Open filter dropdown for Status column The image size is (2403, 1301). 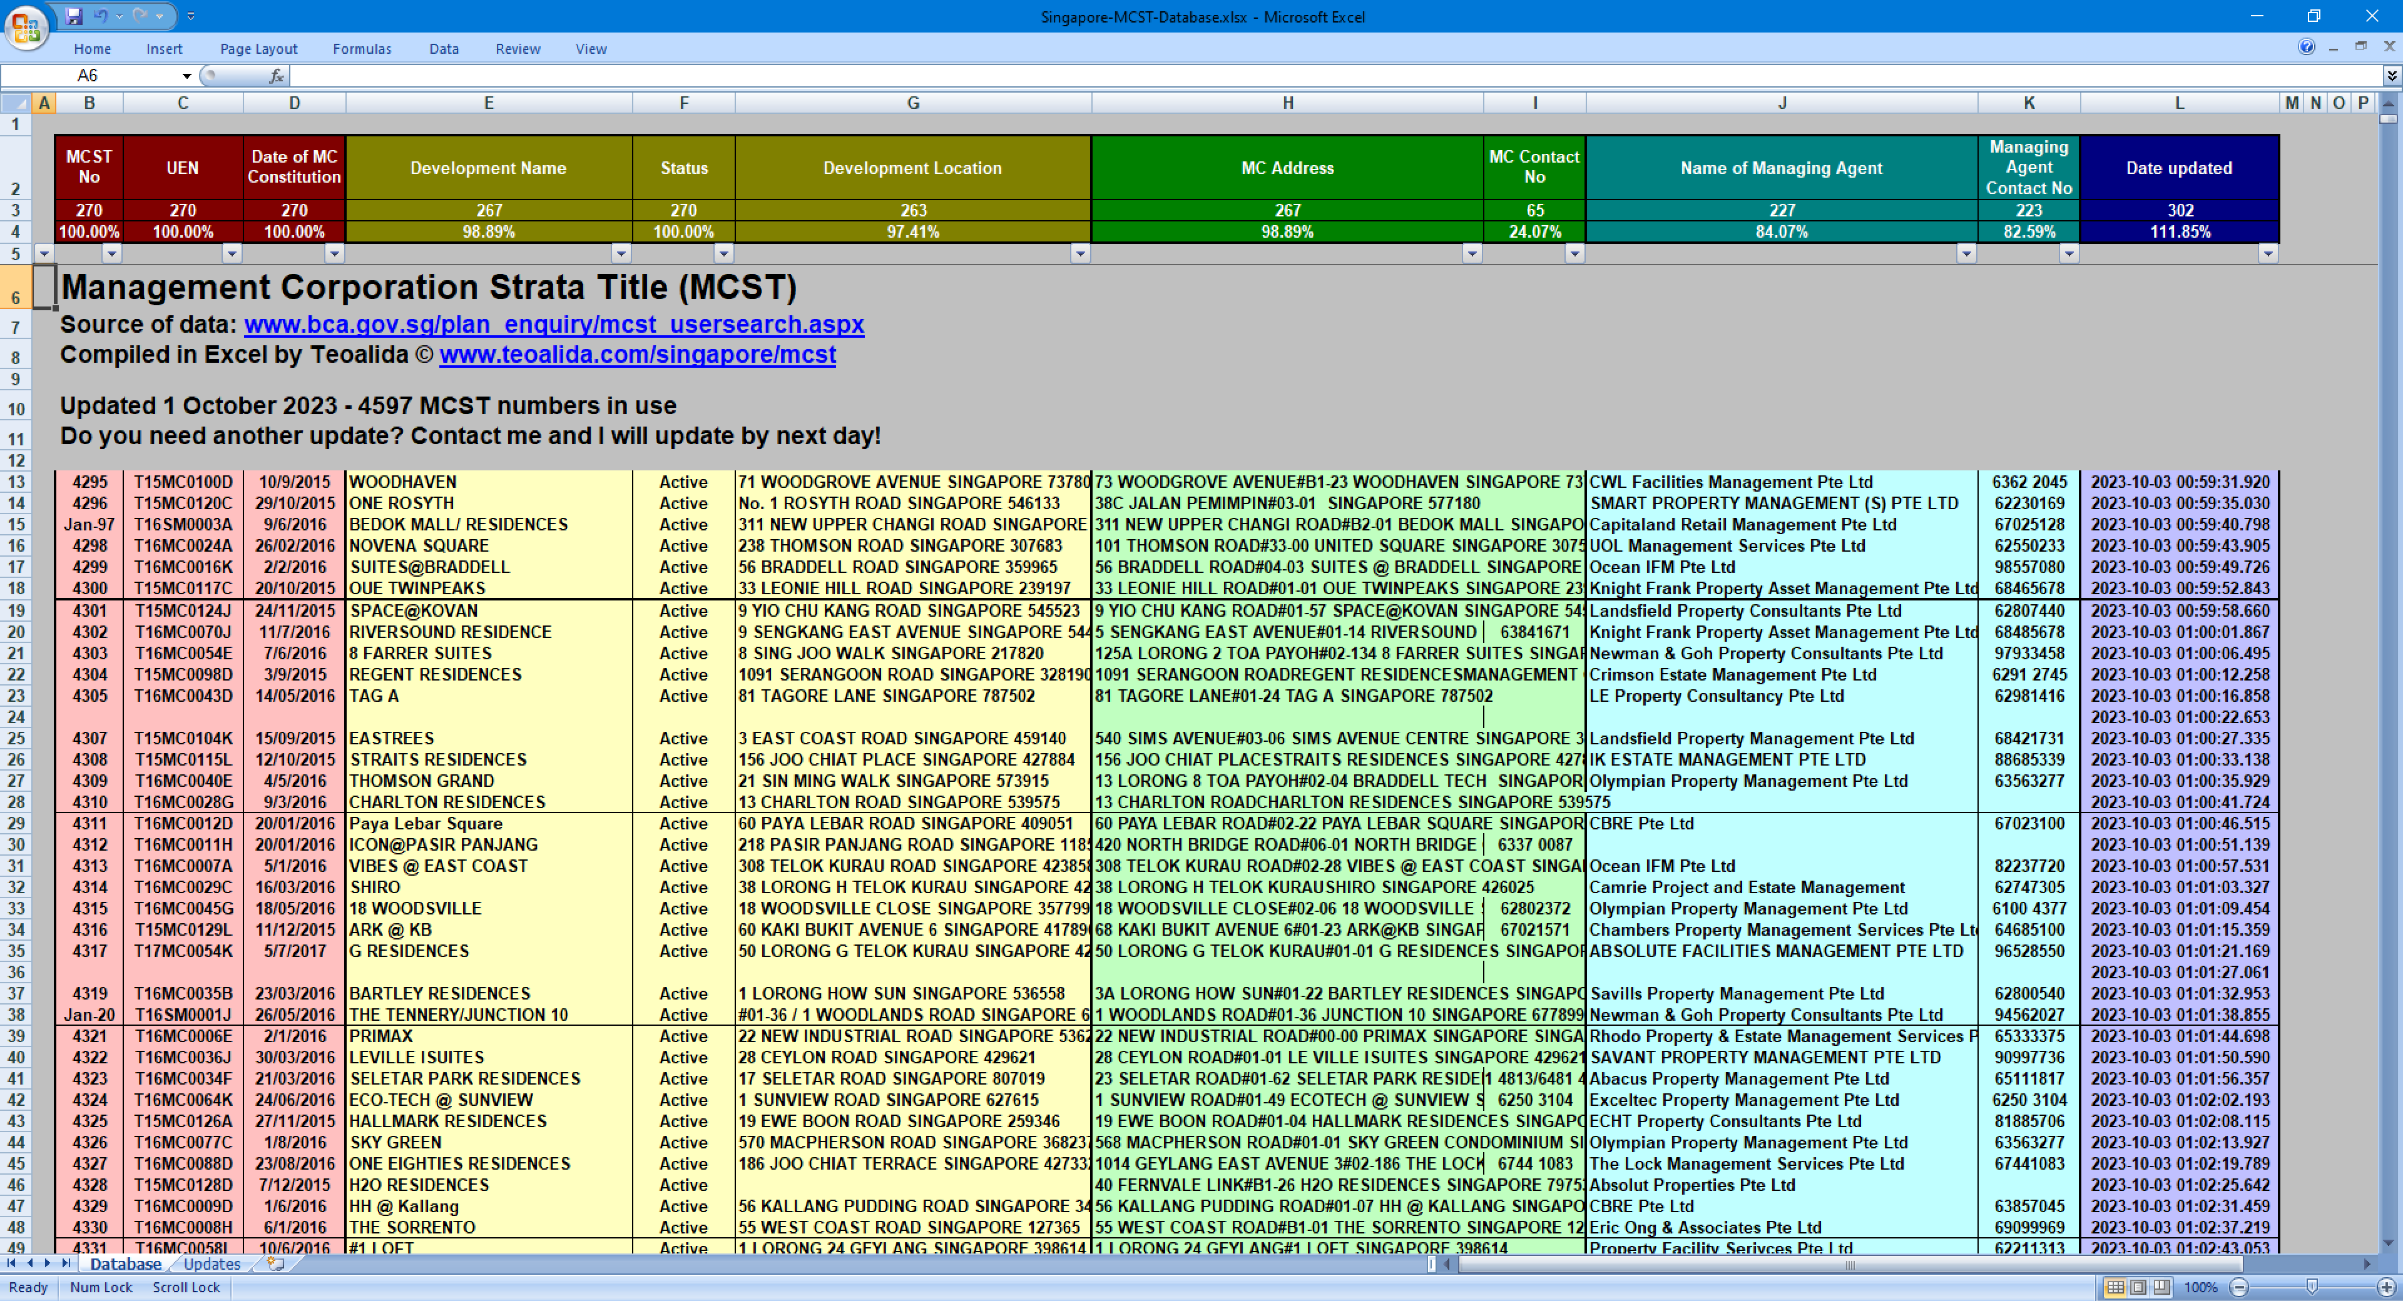pyautogui.click(x=724, y=253)
